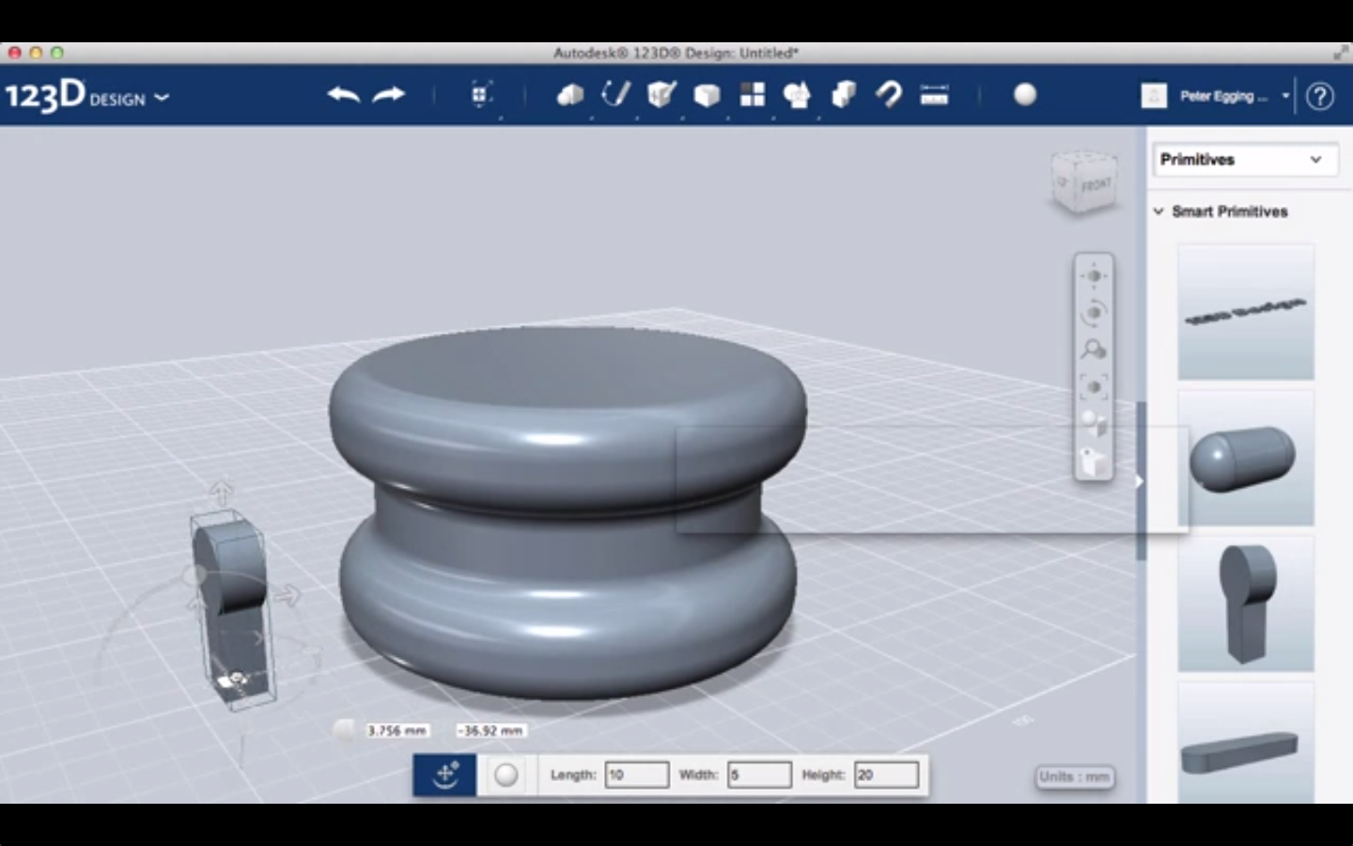Viewport: 1353px width, 846px height.
Task: Open the Transform tool
Action: (481, 94)
